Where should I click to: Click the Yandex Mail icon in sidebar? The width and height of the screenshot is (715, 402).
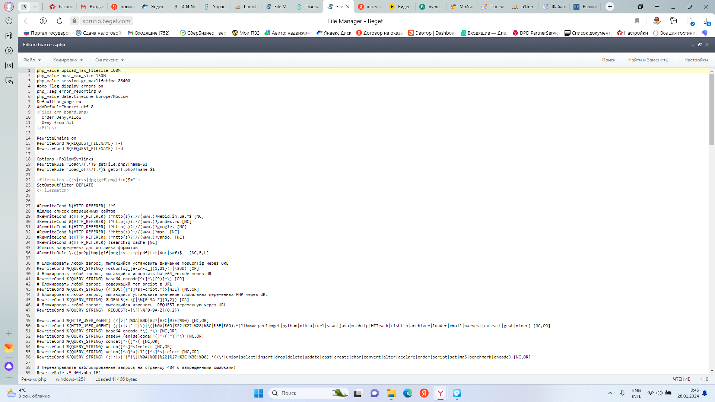pos(9,348)
